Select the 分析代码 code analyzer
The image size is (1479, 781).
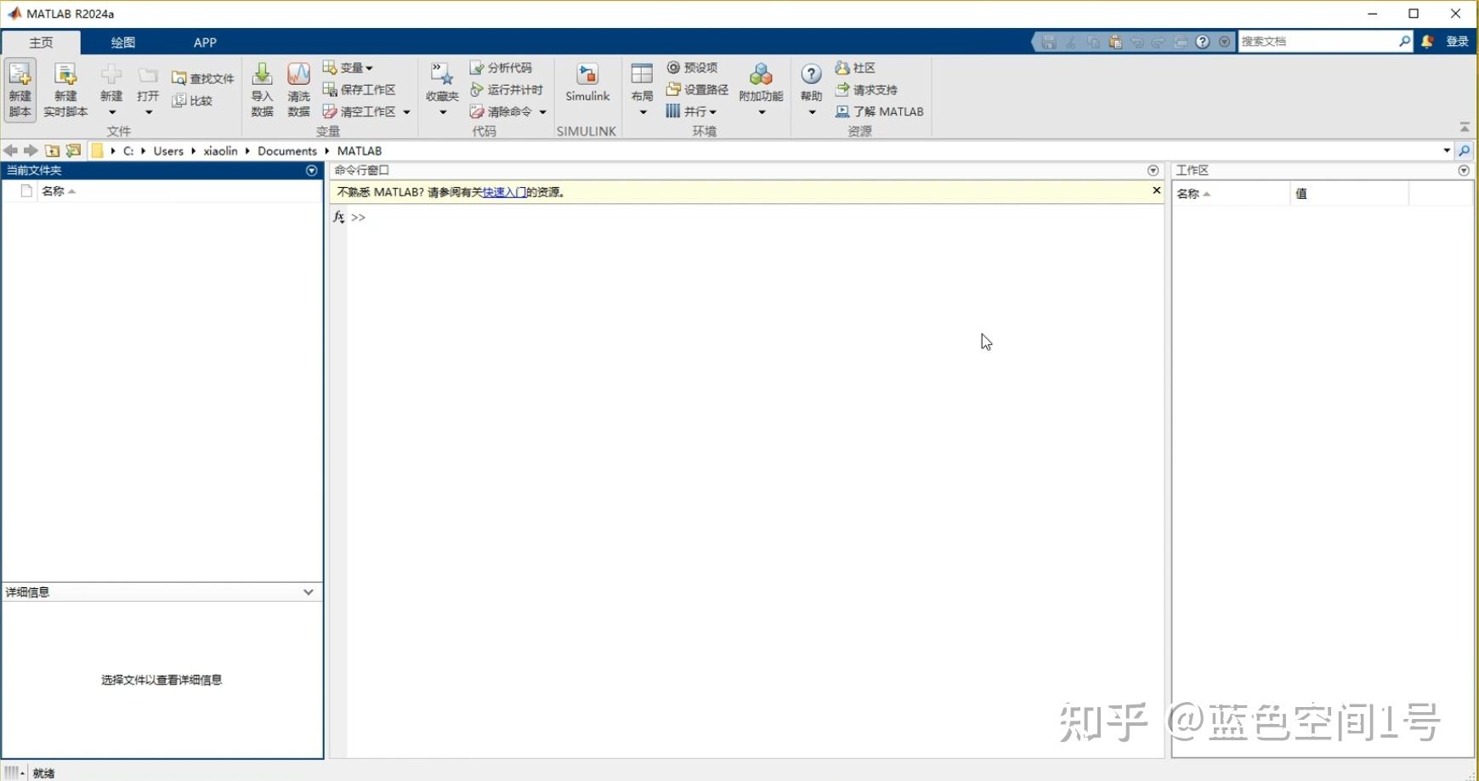(505, 67)
